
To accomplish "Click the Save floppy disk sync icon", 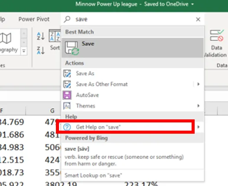I will pos(72,48).
